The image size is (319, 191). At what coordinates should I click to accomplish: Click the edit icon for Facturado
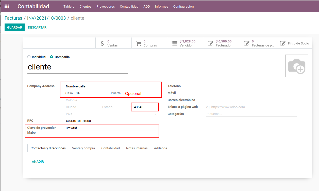(210, 43)
